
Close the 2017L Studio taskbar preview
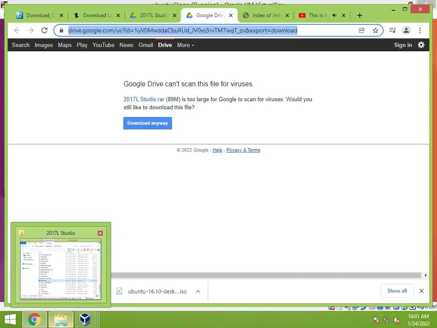click(100, 233)
